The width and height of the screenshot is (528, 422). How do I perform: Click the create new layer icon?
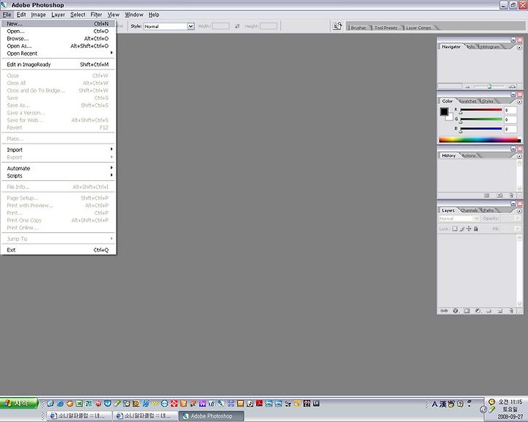coord(500,311)
